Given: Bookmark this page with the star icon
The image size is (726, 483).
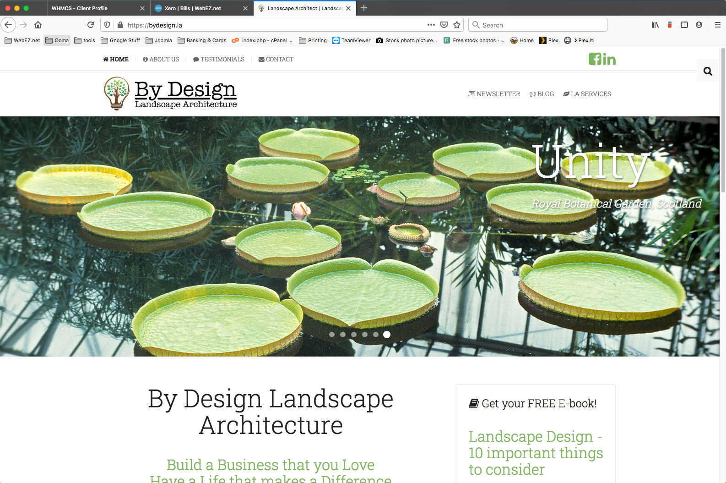Looking at the screenshot, I should point(456,25).
